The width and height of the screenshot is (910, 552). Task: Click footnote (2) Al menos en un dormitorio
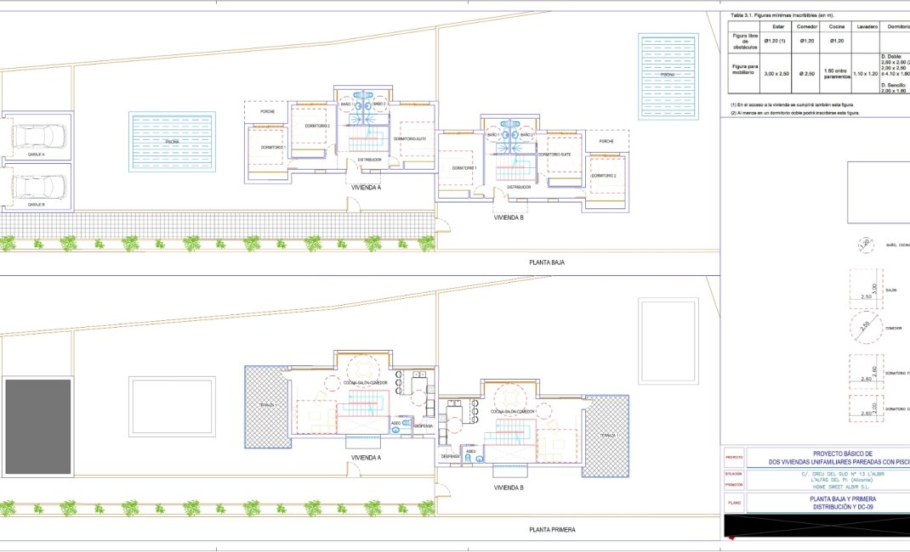coord(794,113)
